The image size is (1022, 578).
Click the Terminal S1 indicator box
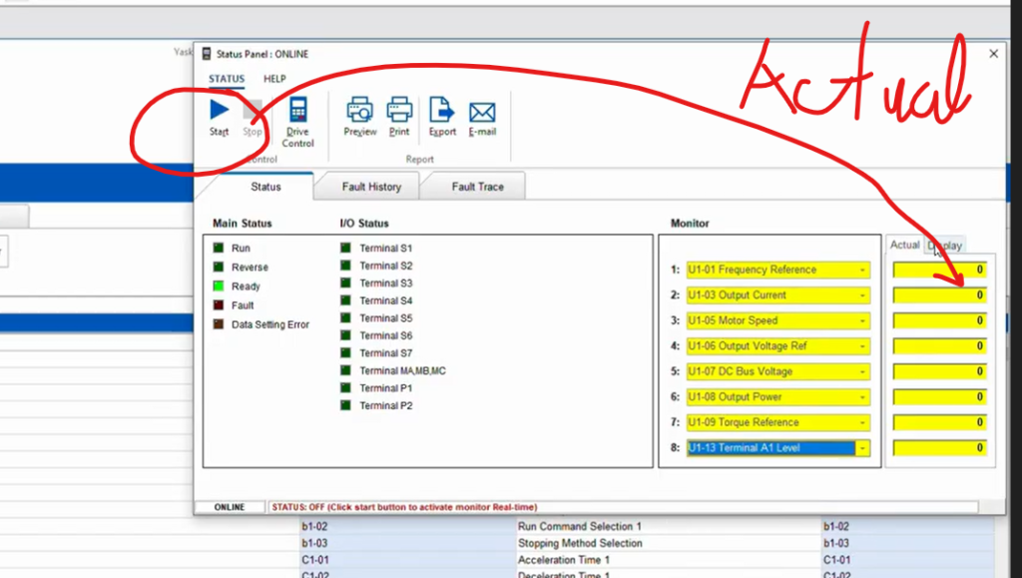(346, 248)
